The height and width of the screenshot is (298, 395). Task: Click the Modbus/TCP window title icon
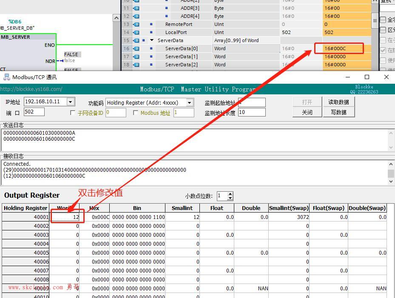[6, 77]
